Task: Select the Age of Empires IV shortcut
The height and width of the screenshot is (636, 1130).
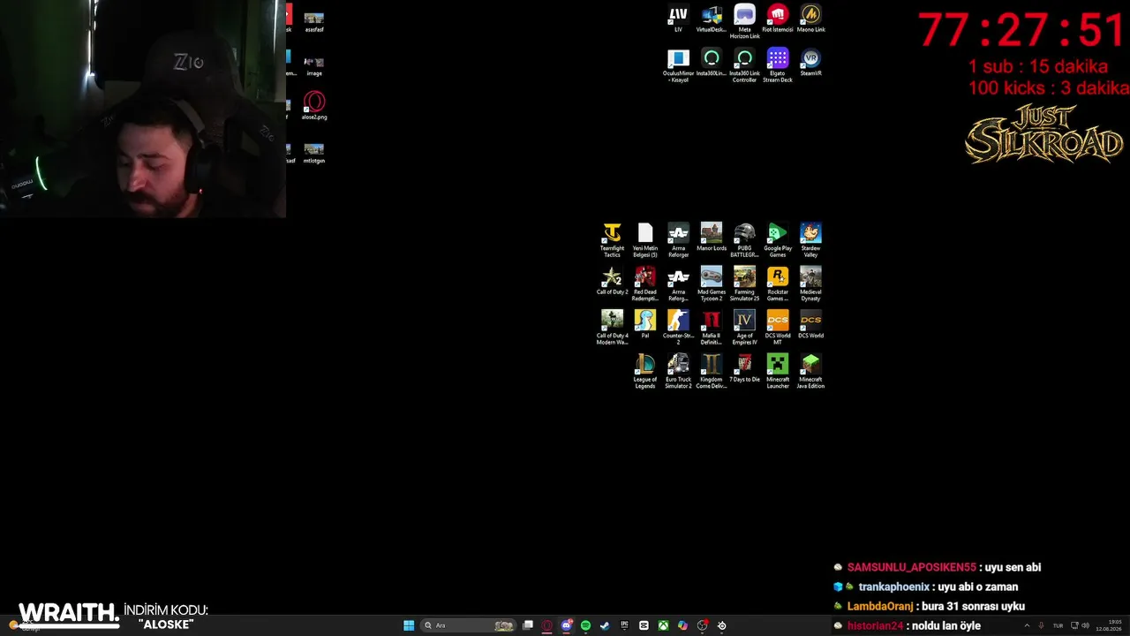Action: tap(744, 328)
